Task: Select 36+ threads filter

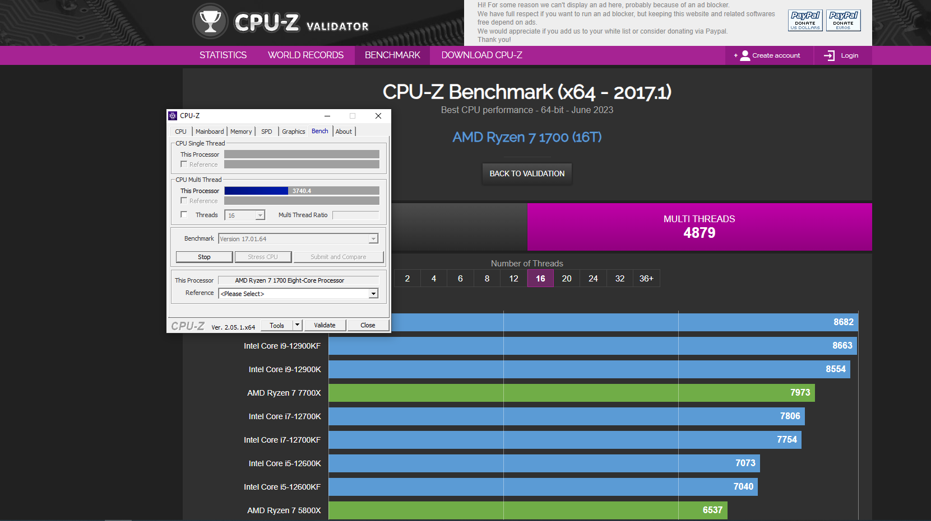Action: click(646, 278)
